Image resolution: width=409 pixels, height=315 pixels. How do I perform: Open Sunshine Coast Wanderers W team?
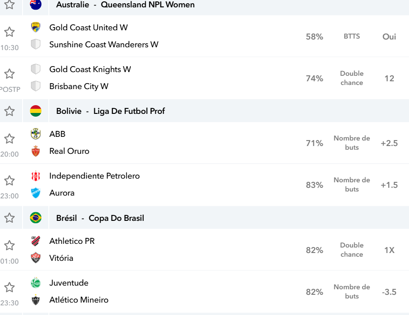tap(104, 45)
